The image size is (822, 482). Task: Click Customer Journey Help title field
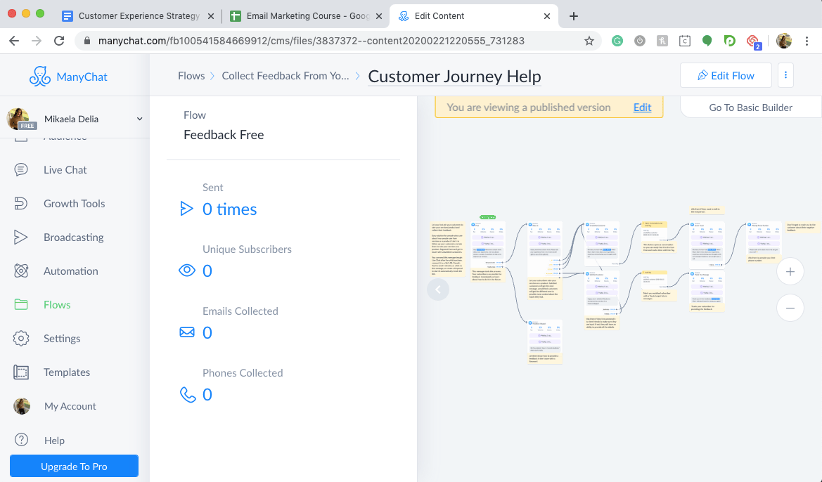(454, 77)
